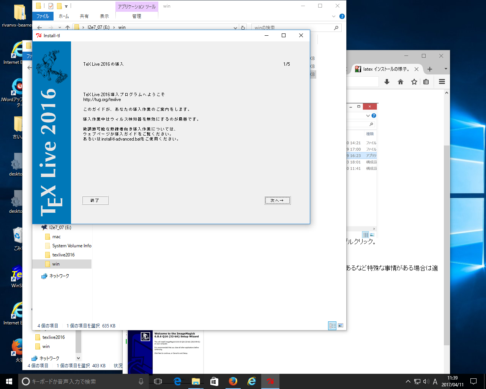Click the Firefox downloads arrow icon

(x=387, y=82)
